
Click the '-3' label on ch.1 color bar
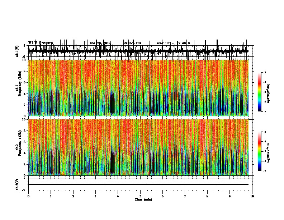(x=265, y=72)
